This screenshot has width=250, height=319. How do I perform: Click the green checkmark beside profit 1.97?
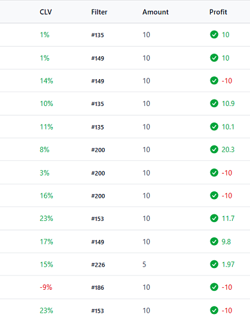214,264
